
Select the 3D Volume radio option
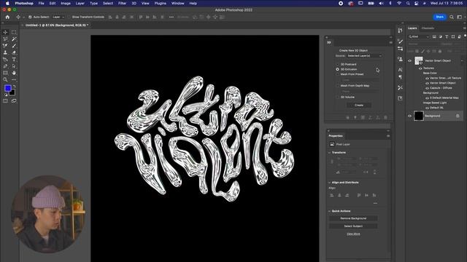337,97
